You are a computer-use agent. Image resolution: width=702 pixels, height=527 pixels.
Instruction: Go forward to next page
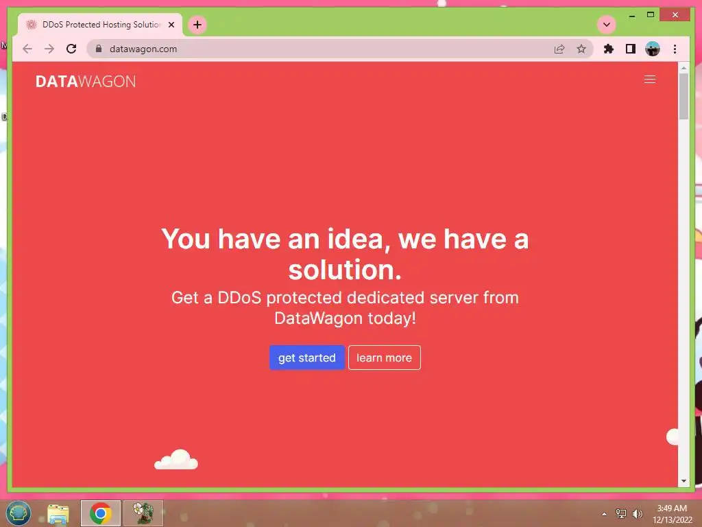[49, 49]
